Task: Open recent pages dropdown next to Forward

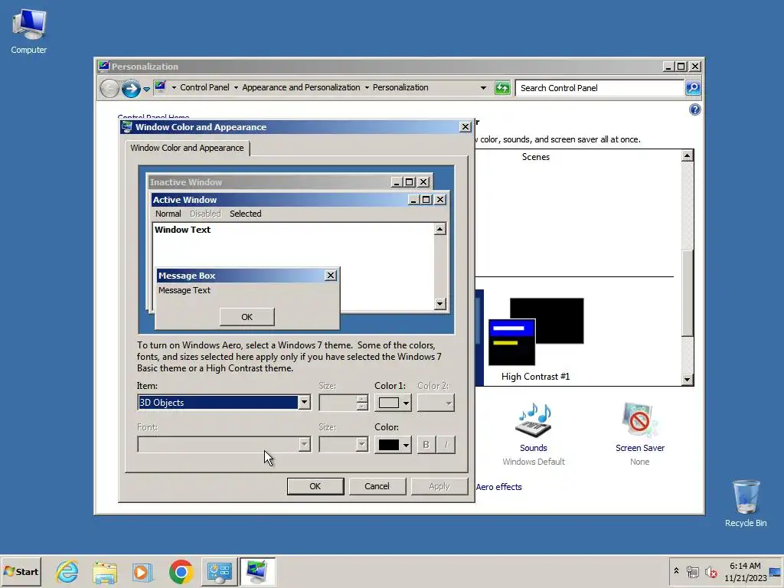Action: pos(146,89)
